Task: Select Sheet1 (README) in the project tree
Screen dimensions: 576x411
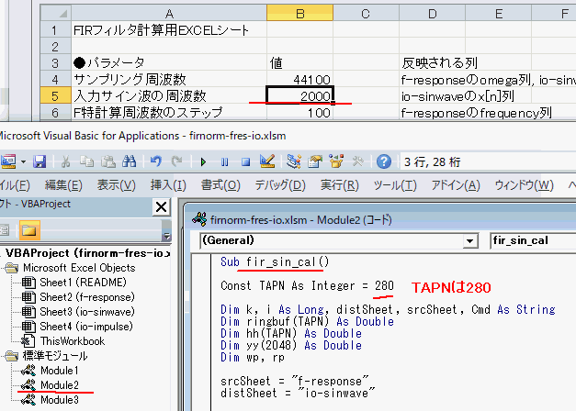Action: tap(83, 283)
